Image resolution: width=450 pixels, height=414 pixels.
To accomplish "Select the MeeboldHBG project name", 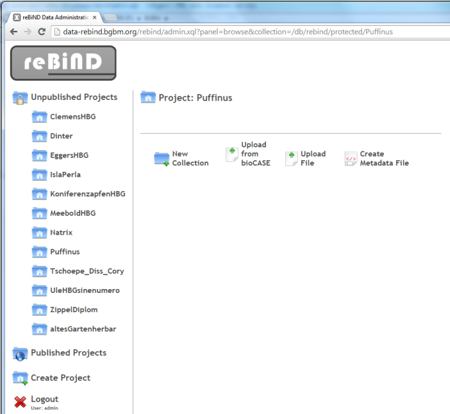I will coord(73,213).
